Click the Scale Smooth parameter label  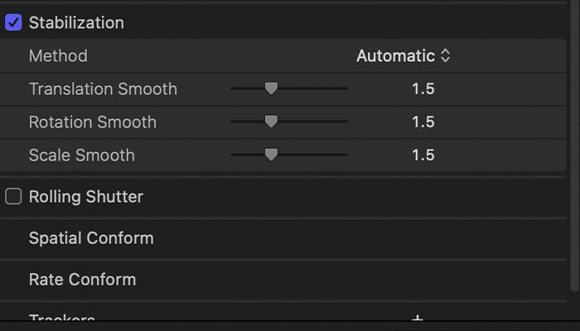pyautogui.click(x=82, y=155)
